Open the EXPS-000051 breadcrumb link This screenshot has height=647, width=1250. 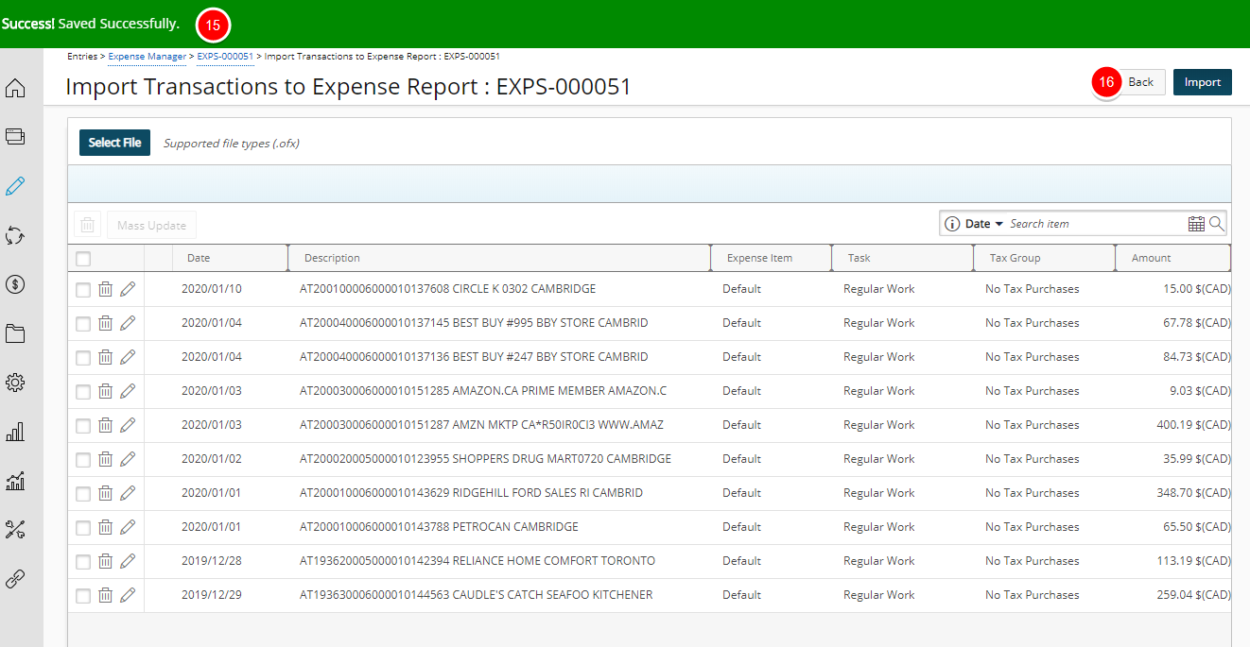(225, 57)
